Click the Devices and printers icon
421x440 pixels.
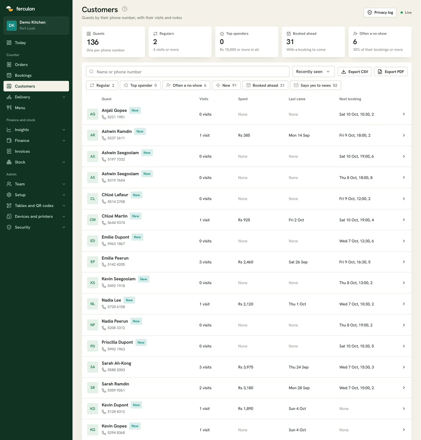click(x=9, y=216)
